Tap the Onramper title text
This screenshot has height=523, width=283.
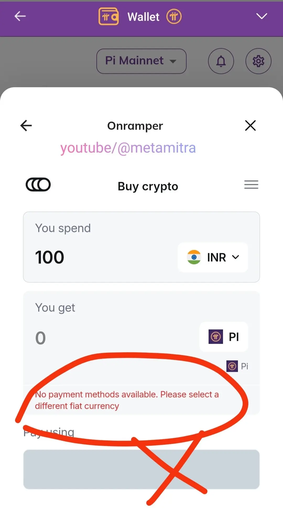click(135, 126)
